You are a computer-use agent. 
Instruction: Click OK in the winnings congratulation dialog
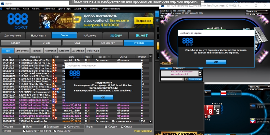[103, 97]
